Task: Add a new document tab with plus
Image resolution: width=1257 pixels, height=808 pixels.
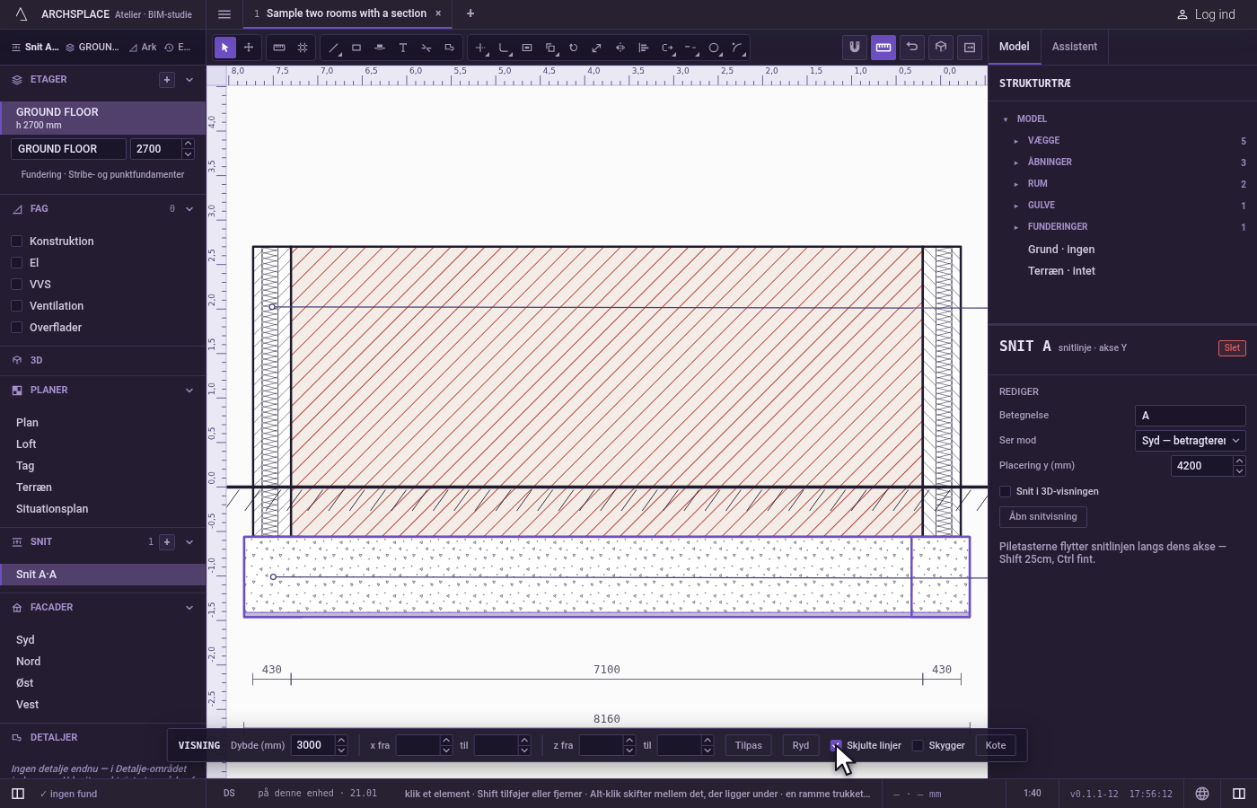Action: 470,13
